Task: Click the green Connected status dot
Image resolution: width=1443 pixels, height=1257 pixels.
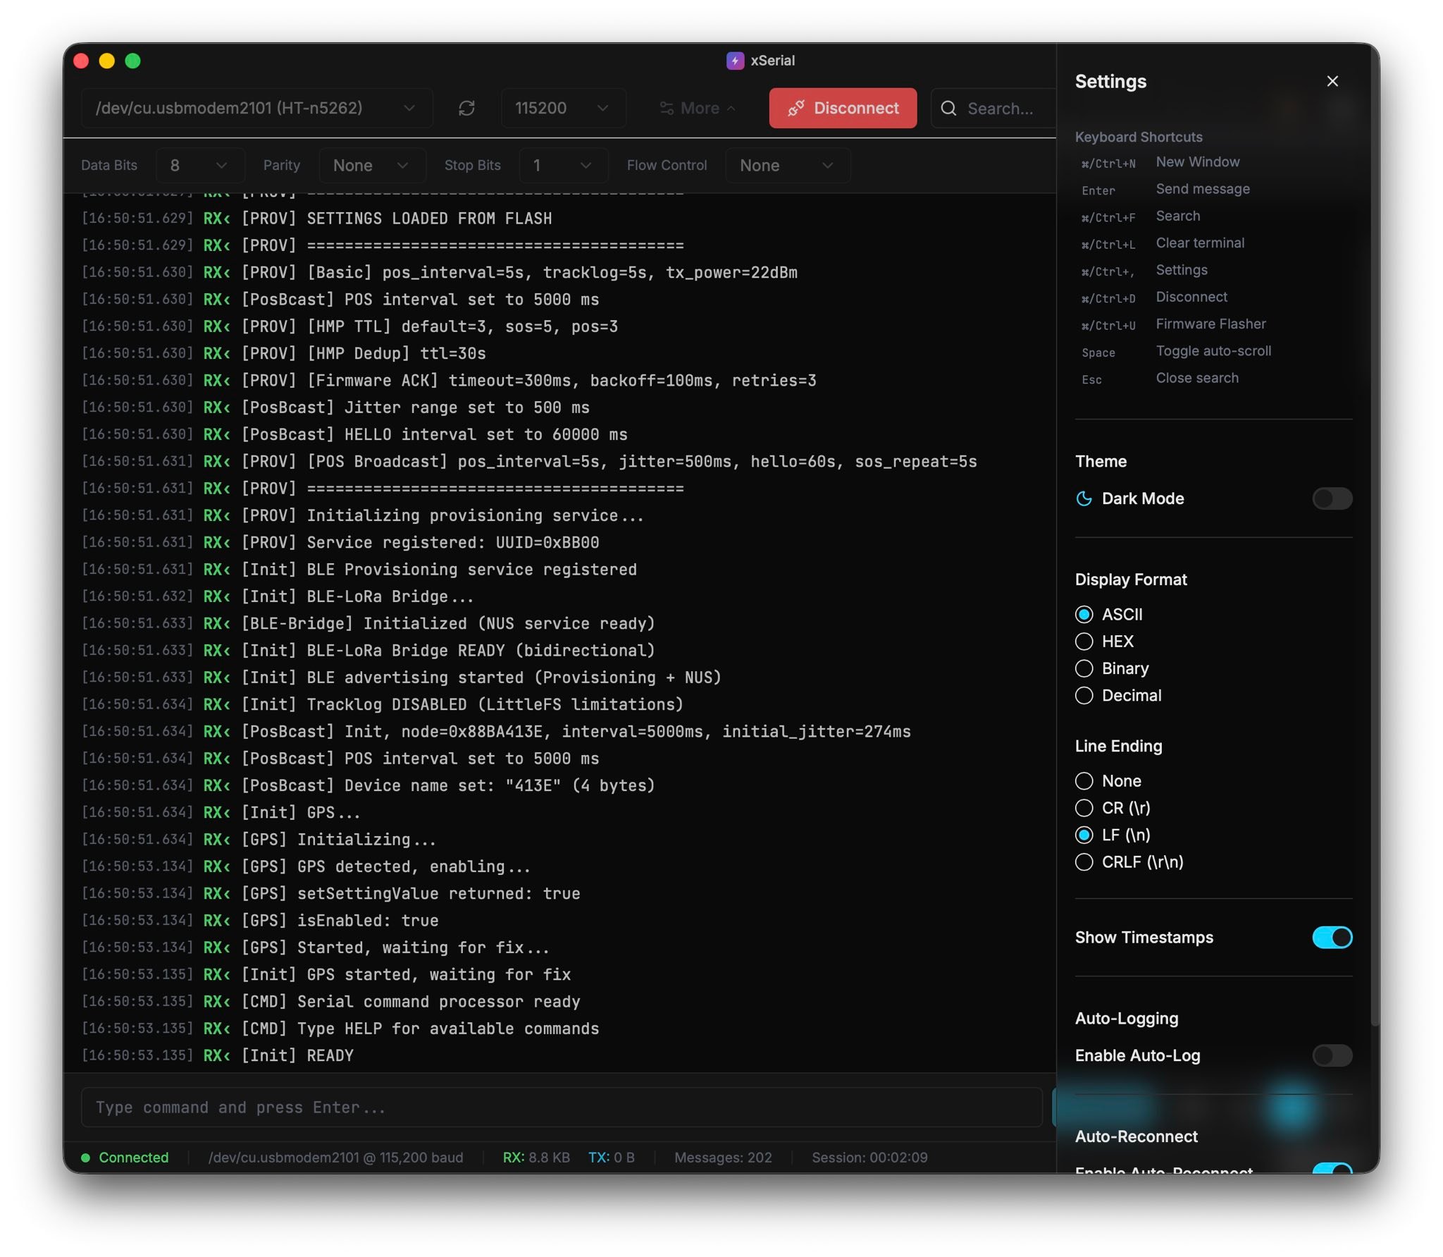Action: click(x=85, y=1157)
